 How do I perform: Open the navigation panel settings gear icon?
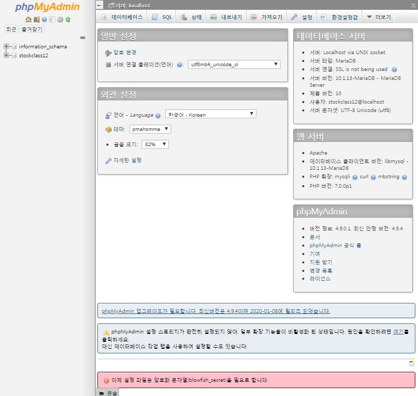point(60,19)
